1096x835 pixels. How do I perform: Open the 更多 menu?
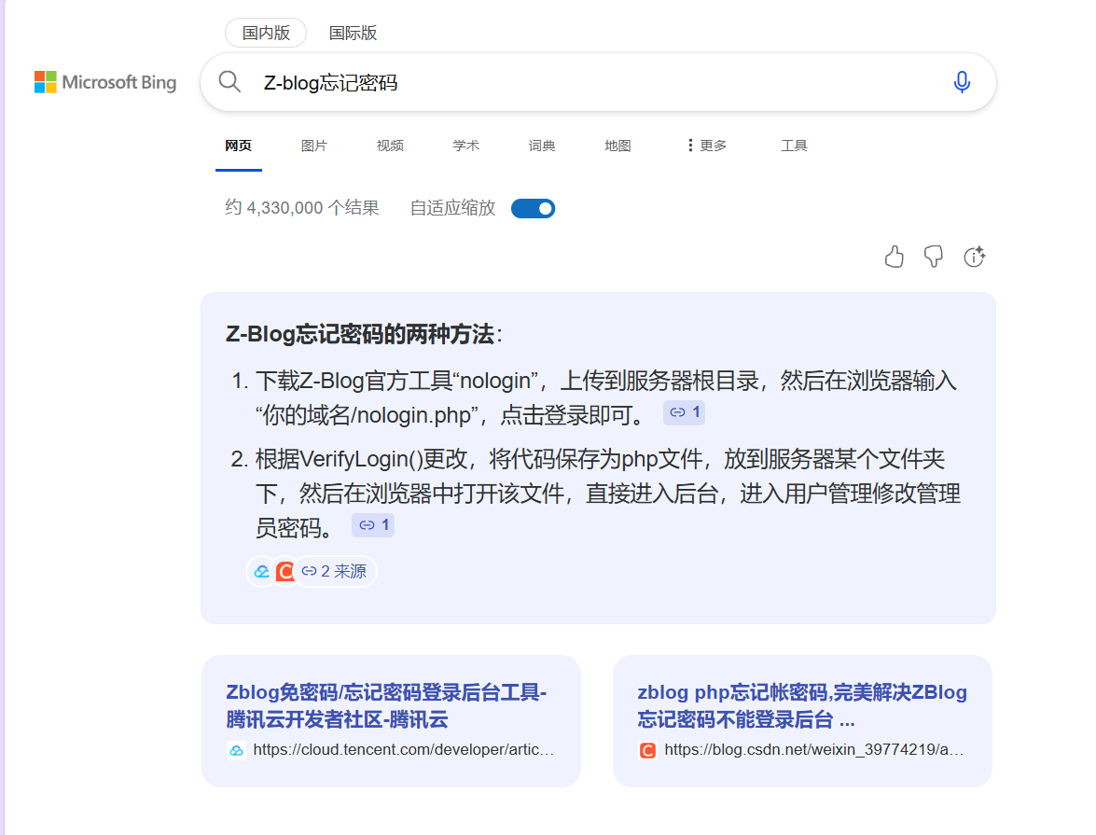pyautogui.click(x=707, y=146)
